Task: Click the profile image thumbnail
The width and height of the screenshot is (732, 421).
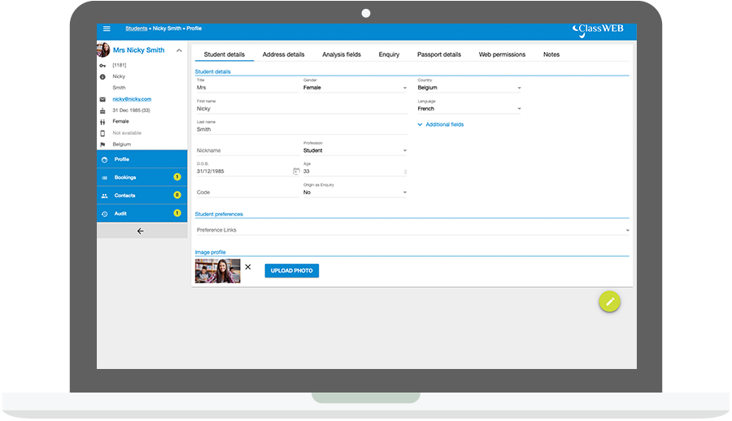Action: pos(217,271)
